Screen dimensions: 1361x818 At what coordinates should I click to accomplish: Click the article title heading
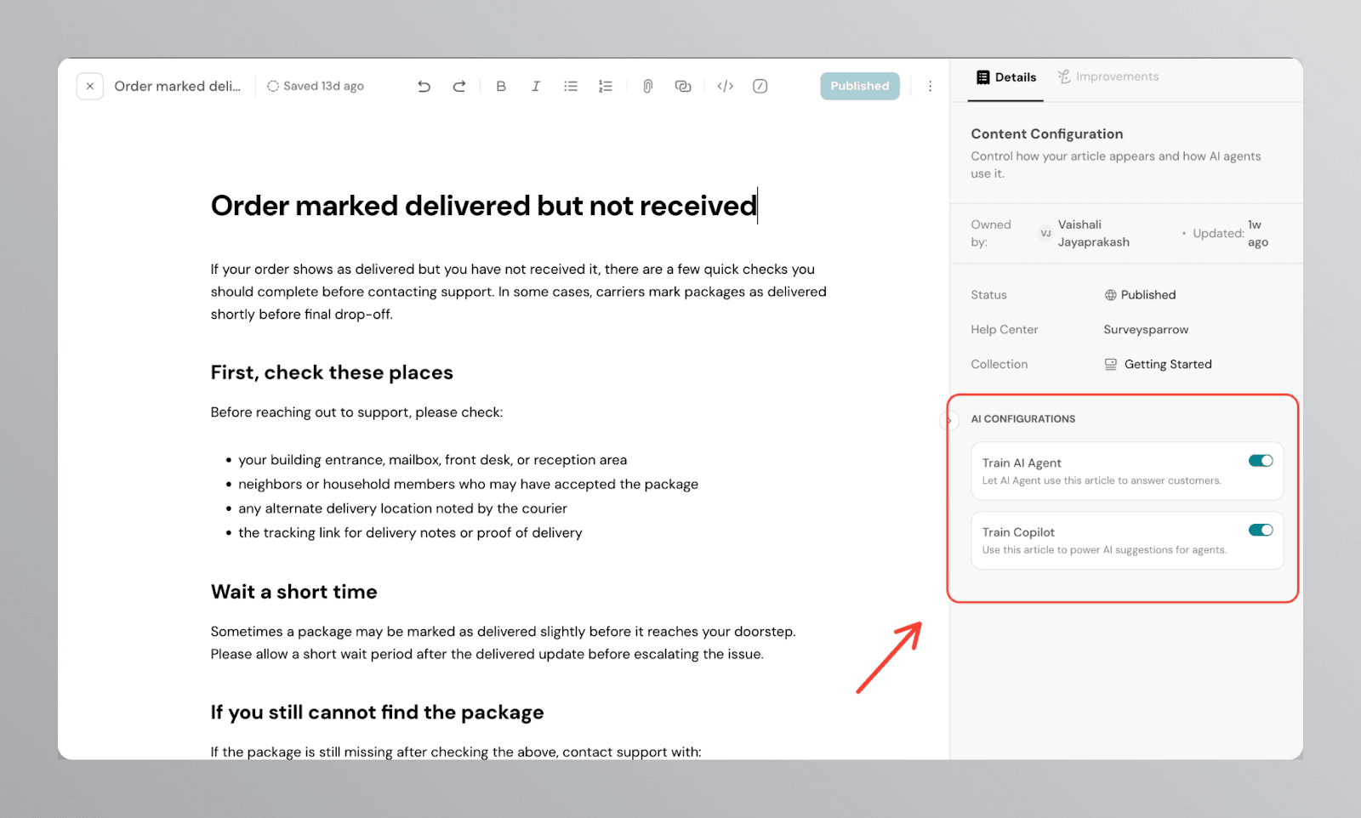(483, 206)
